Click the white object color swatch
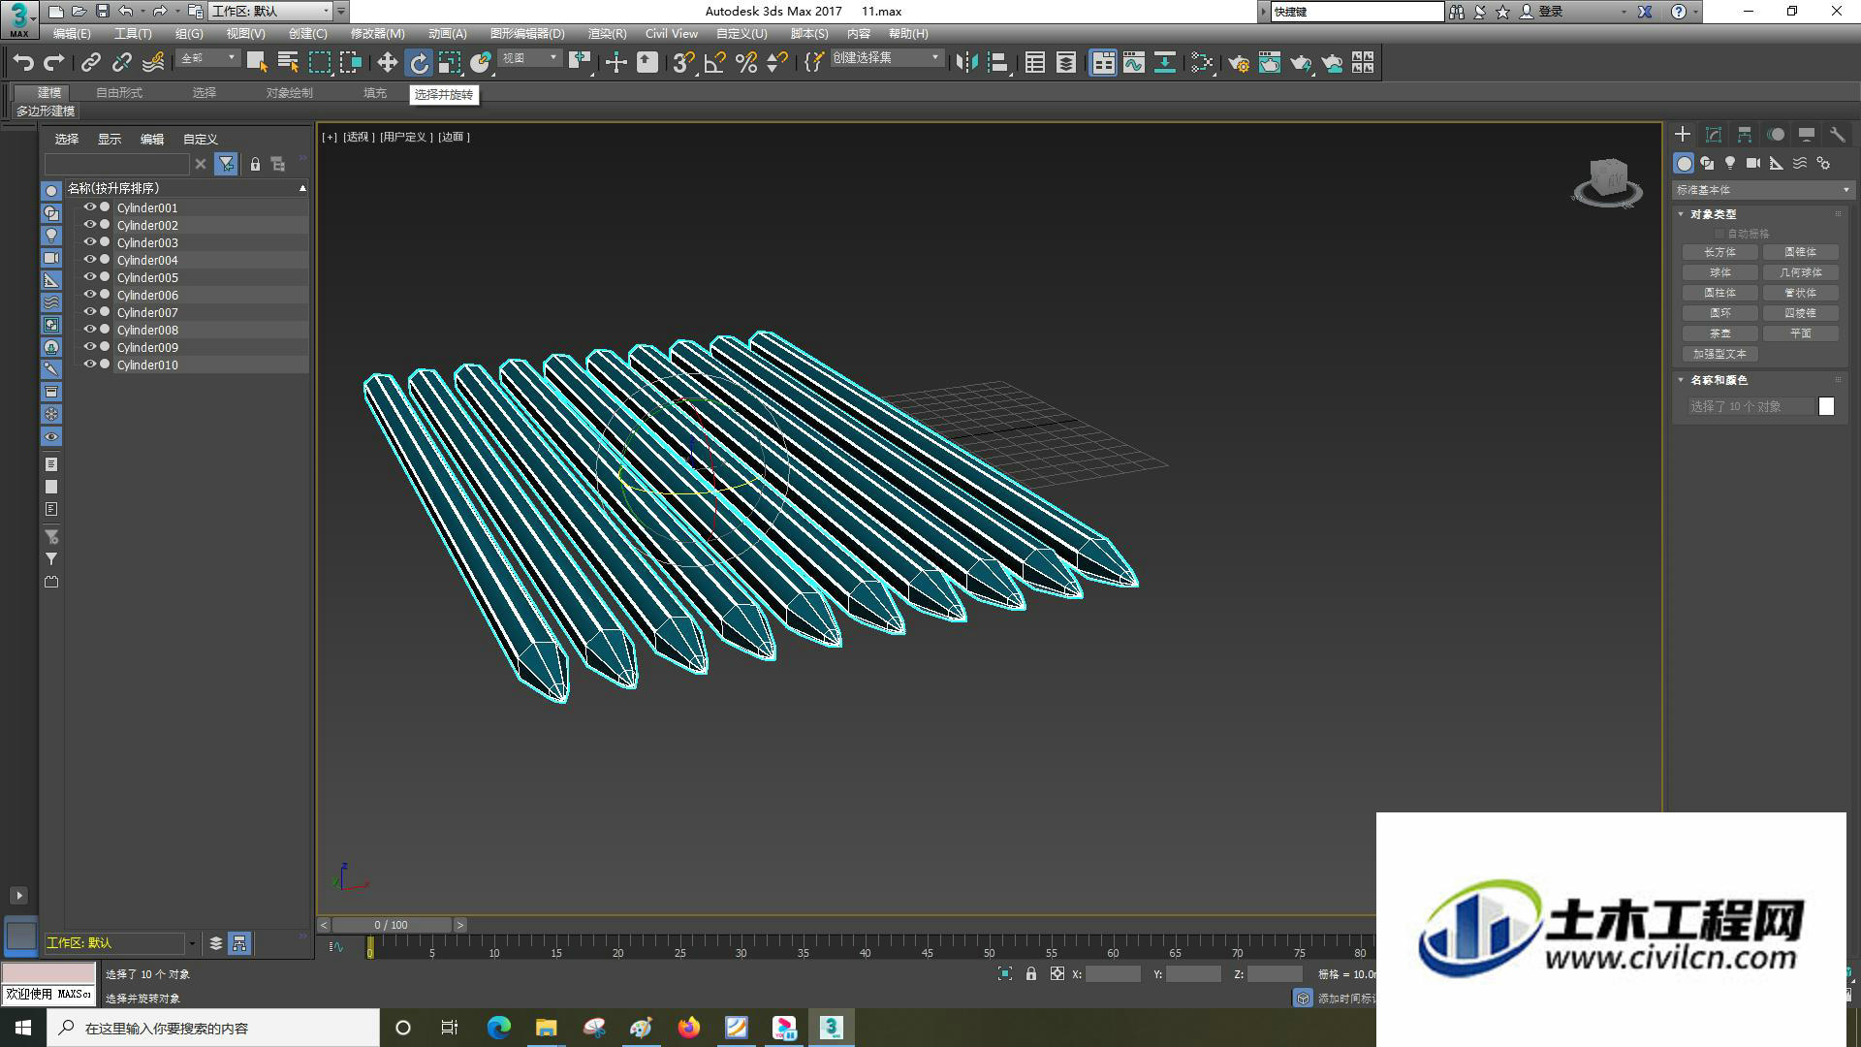This screenshot has height=1047, width=1861. (x=1826, y=406)
